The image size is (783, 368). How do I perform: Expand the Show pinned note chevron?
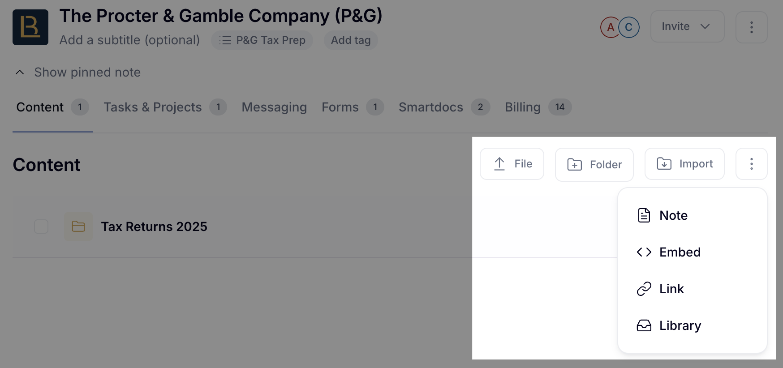tap(20, 72)
